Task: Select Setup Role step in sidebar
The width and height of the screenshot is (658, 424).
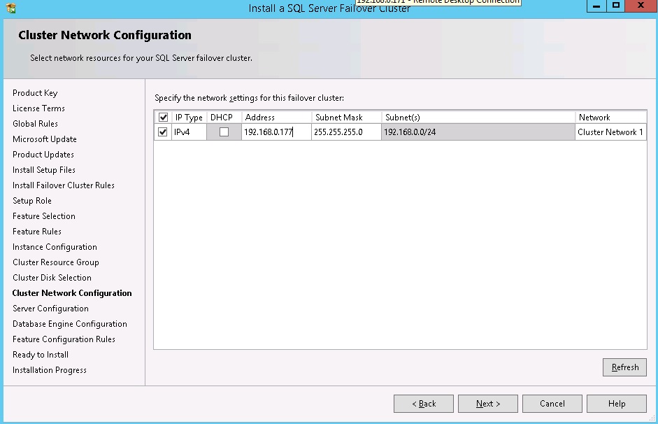Action: click(x=32, y=201)
